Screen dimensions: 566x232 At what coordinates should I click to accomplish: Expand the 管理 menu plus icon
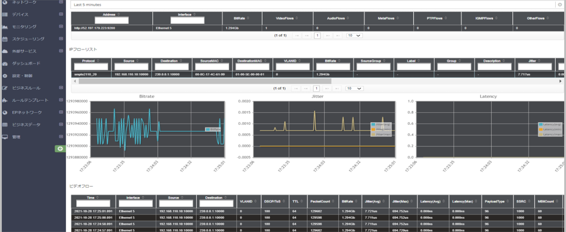[61, 137]
